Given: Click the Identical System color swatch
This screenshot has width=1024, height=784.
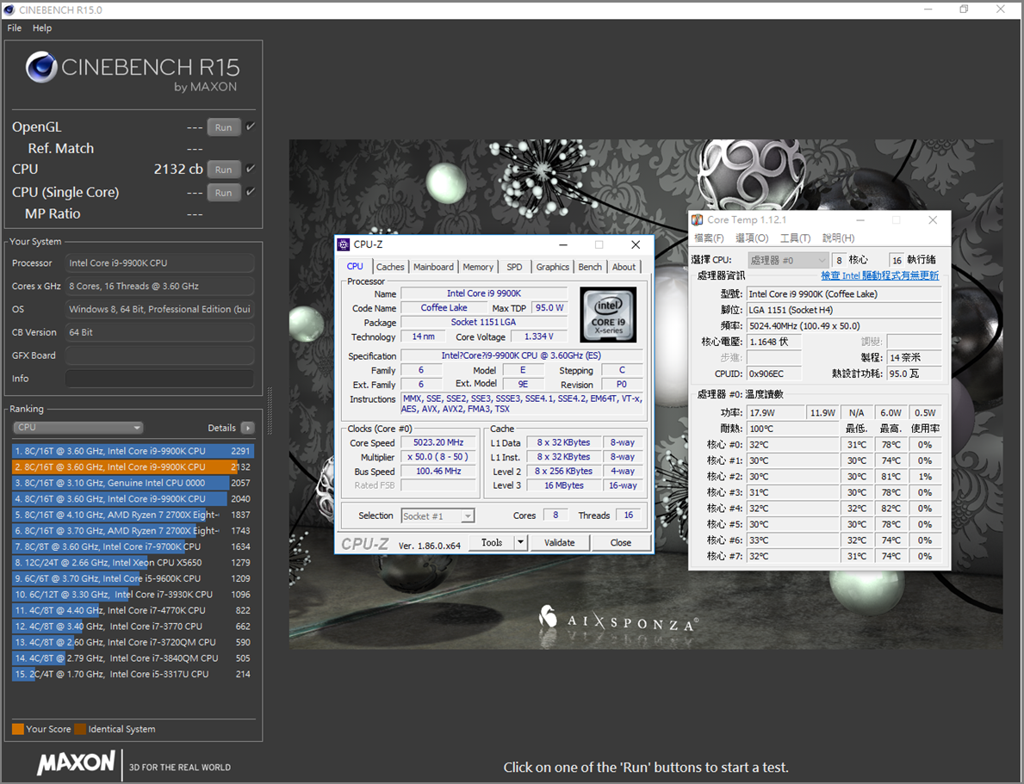Looking at the screenshot, I should (80, 729).
